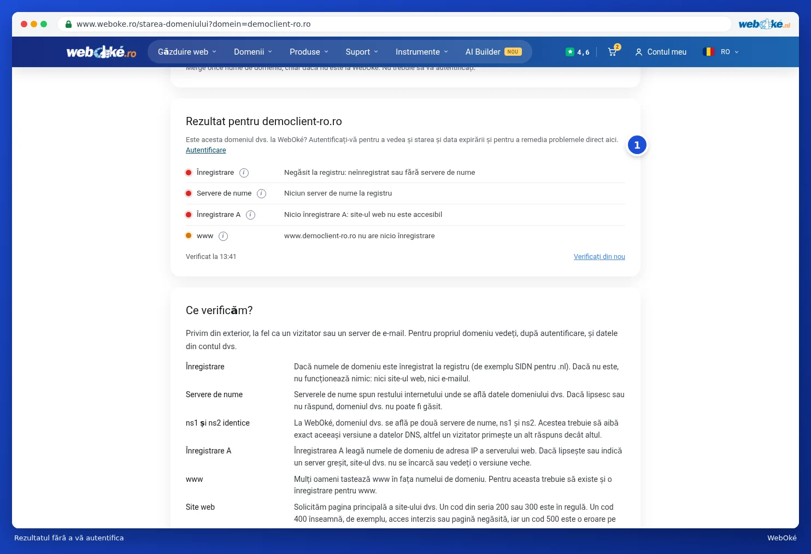This screenshot has width=811, height=554.
Task: Open the shopping cart icon
Action: [613, 52]
